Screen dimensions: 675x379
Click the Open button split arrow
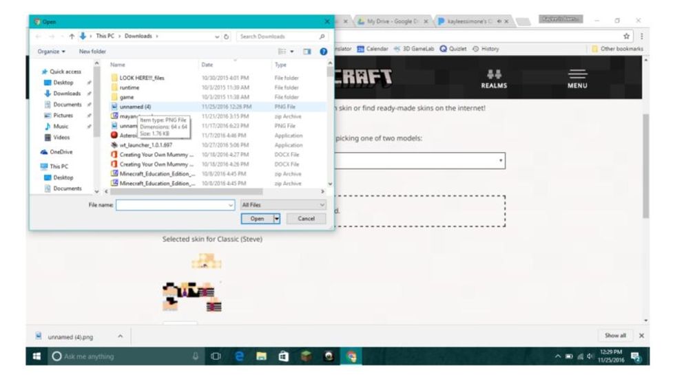tap(277, 219)
